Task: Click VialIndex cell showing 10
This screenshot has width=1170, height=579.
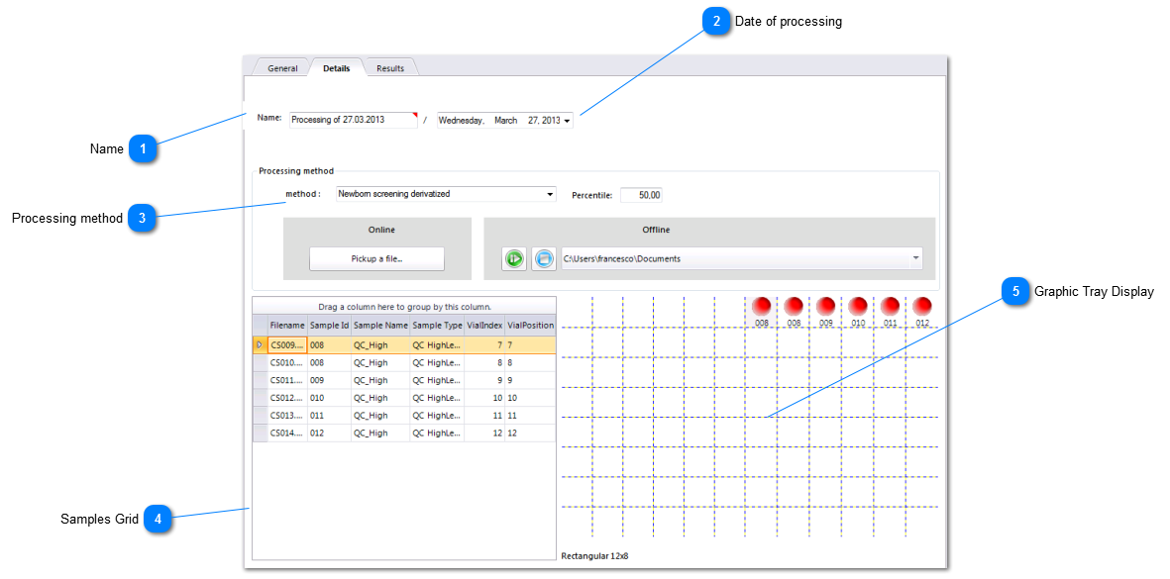Action: click(484, 398)
